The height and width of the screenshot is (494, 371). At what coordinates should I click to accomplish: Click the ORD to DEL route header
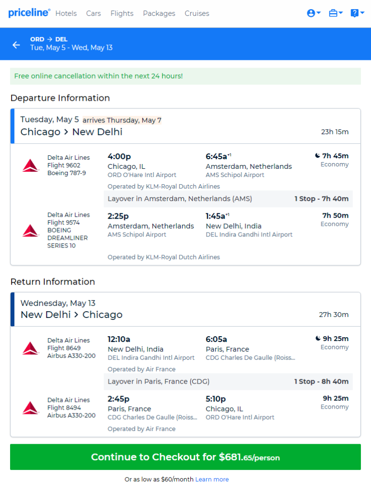pos(49,40)
